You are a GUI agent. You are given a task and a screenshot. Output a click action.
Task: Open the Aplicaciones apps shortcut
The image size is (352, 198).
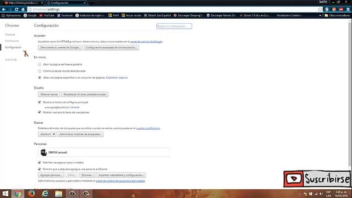11,15
